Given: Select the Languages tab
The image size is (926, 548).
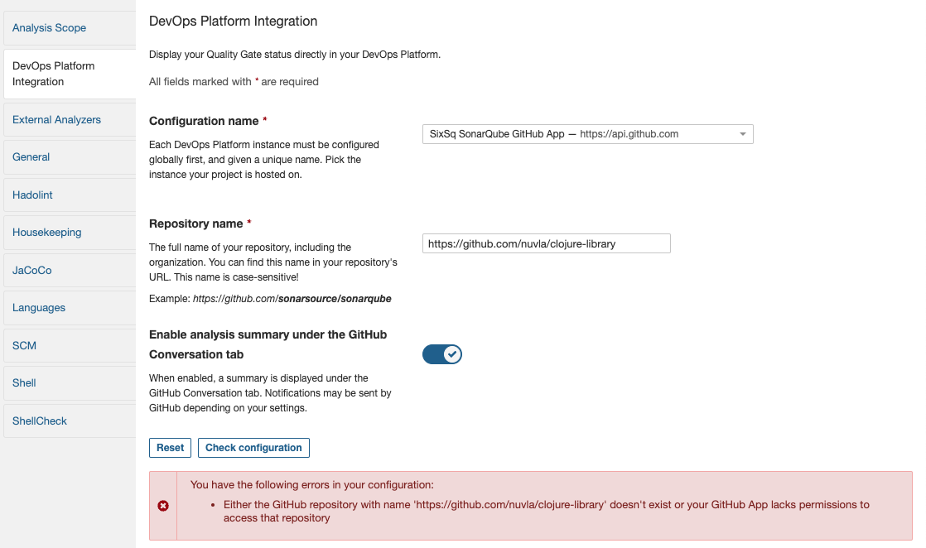Looking at the screenshot, I should click(x=39, y=308).
